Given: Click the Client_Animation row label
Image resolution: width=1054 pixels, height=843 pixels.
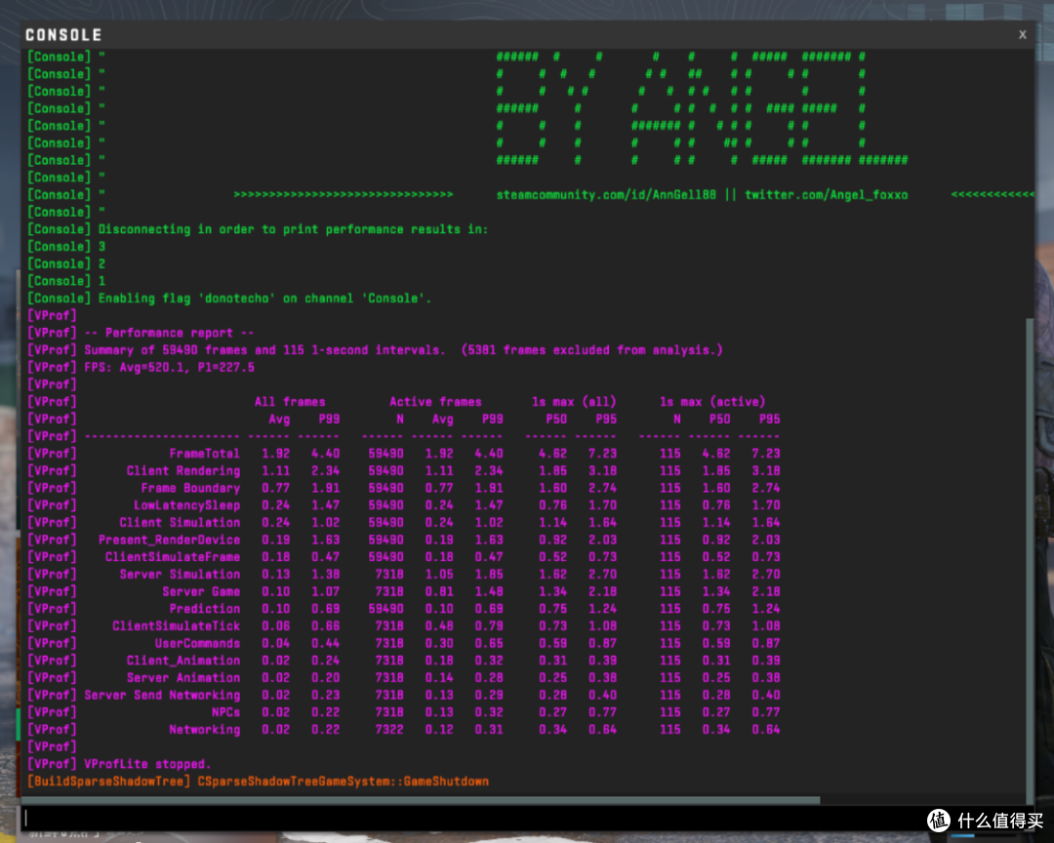Looking at the screenshot, I should point(183,661).
